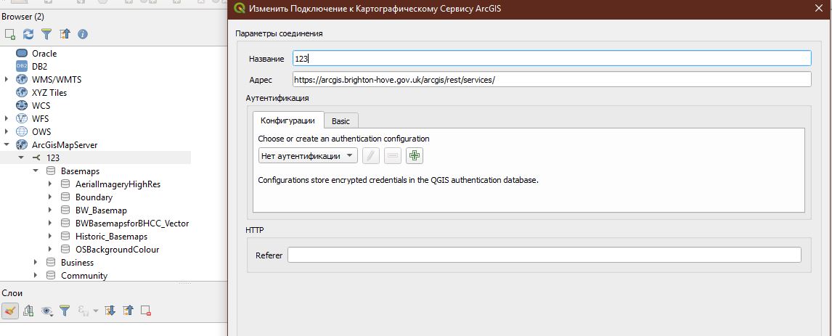Click the edit authentication configuration pencil
Image resolution: width=832 pixels, height=336 pixels.
(371, 156)
